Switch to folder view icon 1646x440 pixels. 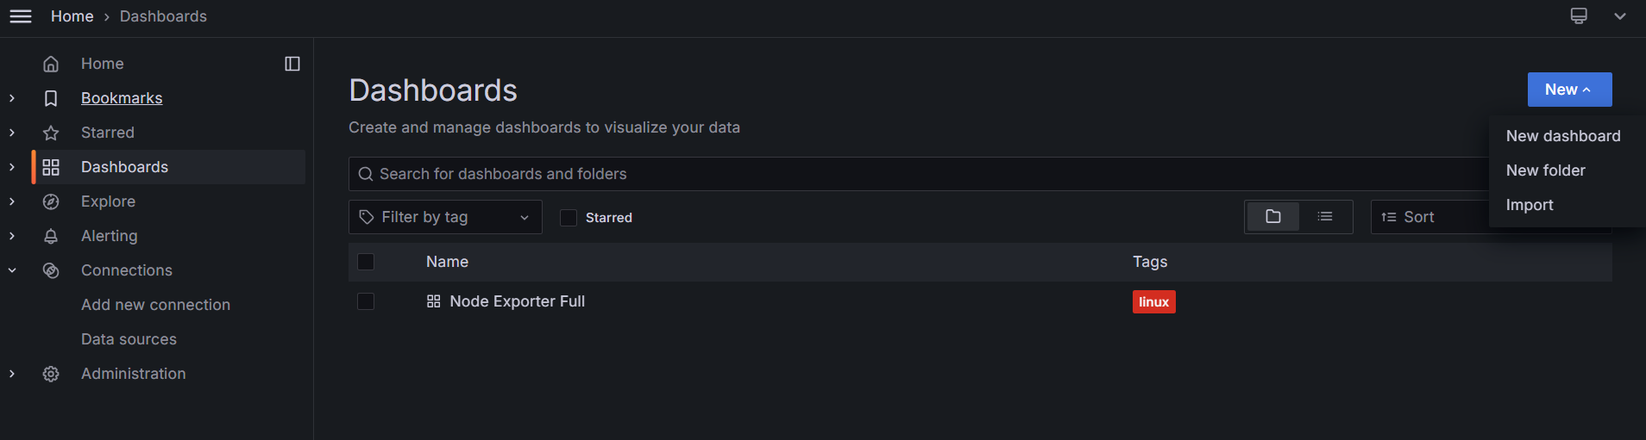click(x=1273, y=217)
